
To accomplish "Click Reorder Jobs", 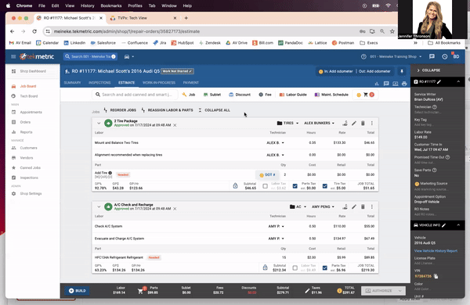I will (120, 110).
